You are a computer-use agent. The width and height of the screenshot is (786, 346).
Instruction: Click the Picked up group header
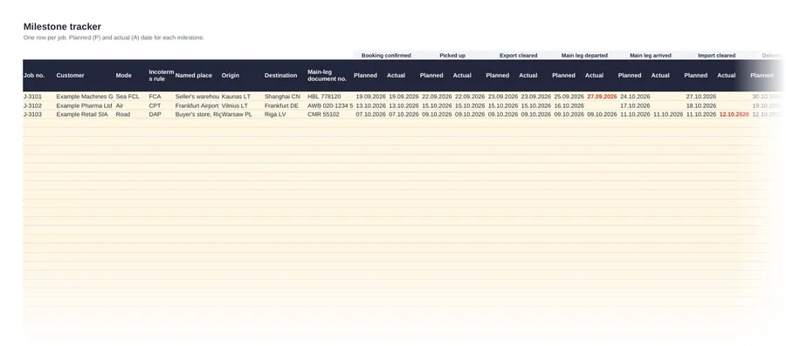tap(452, 56)
